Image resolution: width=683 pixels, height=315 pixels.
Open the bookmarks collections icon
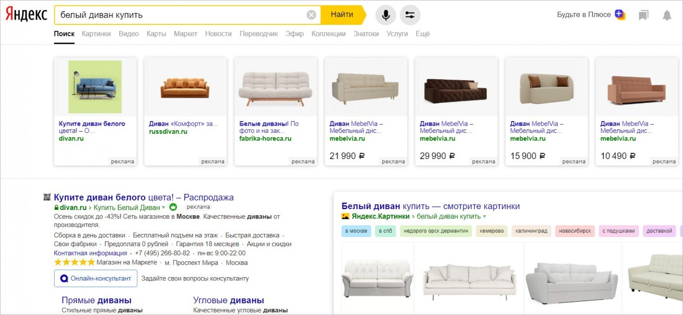pyautogui.click(x=644, y=15)
